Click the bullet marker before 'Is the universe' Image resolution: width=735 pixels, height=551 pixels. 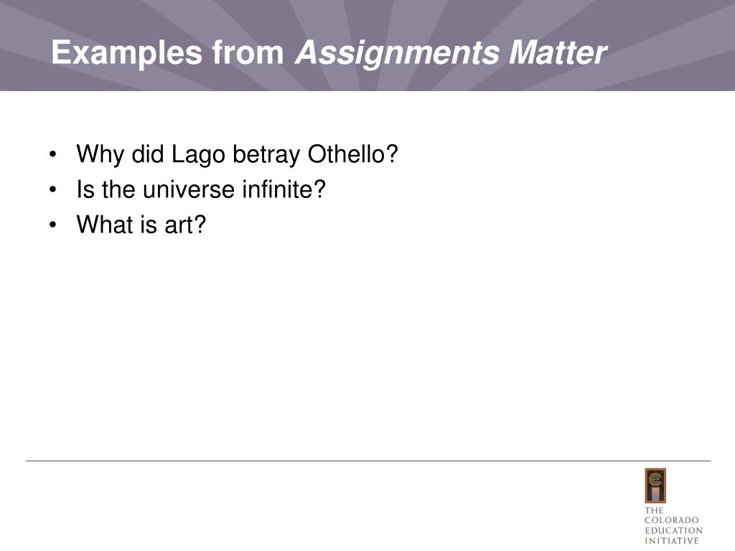point(52,189)
